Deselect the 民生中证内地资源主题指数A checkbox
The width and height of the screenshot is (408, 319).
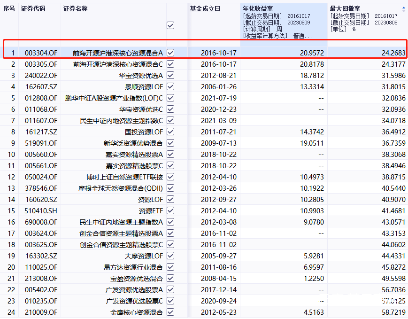coord(170,222)
